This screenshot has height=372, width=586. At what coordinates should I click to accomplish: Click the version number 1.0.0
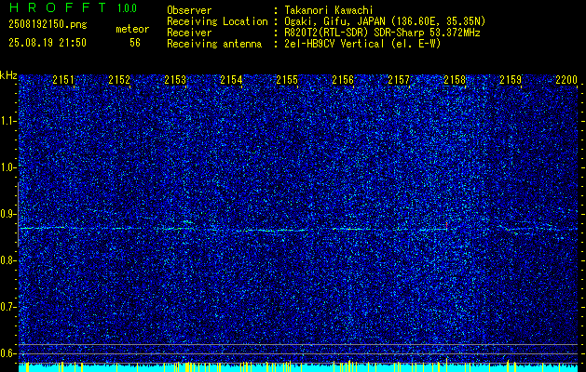click(x=127, y=8)
